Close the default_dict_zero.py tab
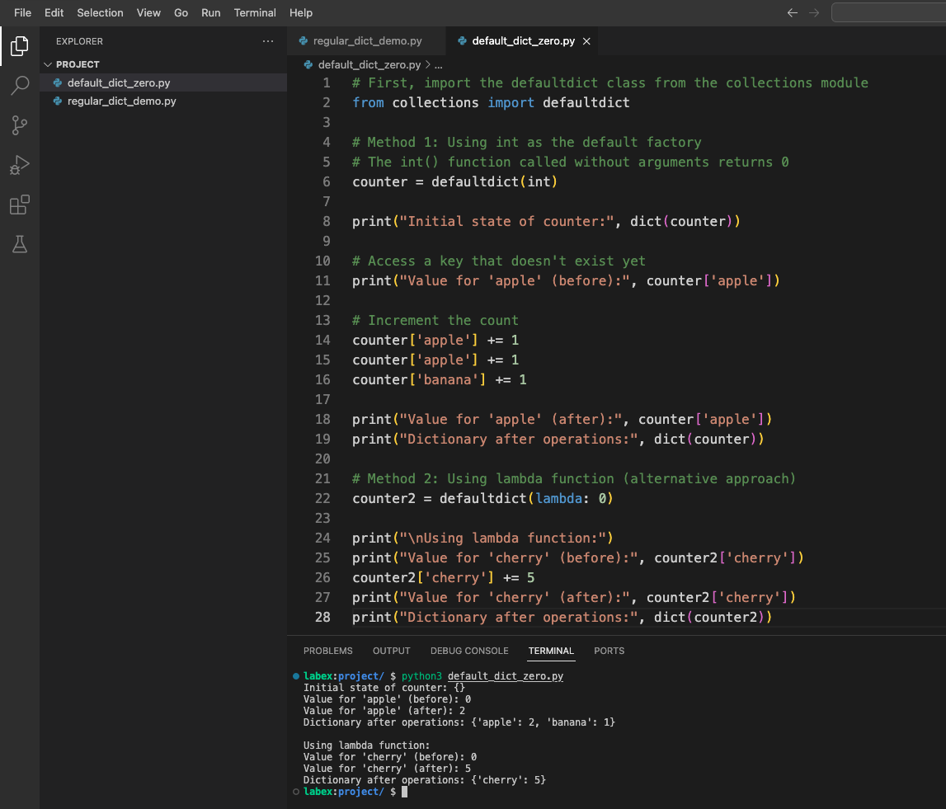946x809 pixels. (586, 41)
